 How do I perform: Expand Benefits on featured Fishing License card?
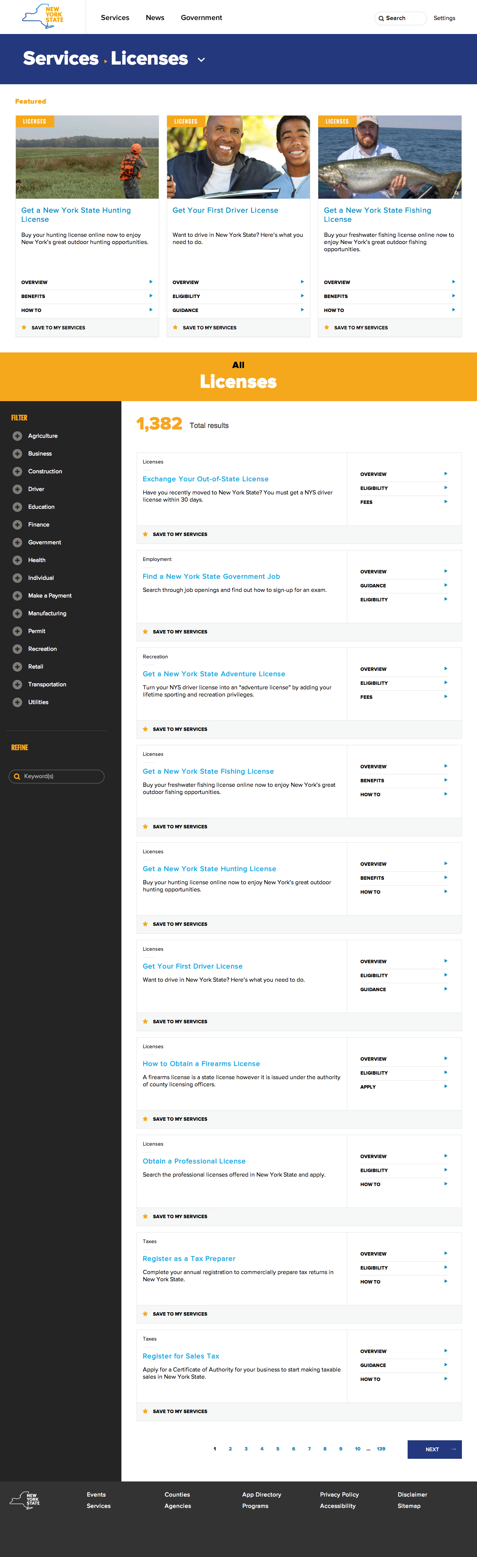pyautogui.click(x=389, y=296)
